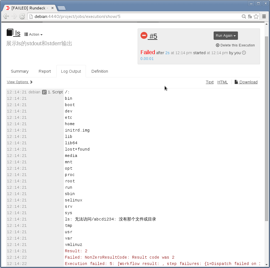Switch to the Report tab
The width and height of the screenshot is (270, 268).
(x=44, y=71)
